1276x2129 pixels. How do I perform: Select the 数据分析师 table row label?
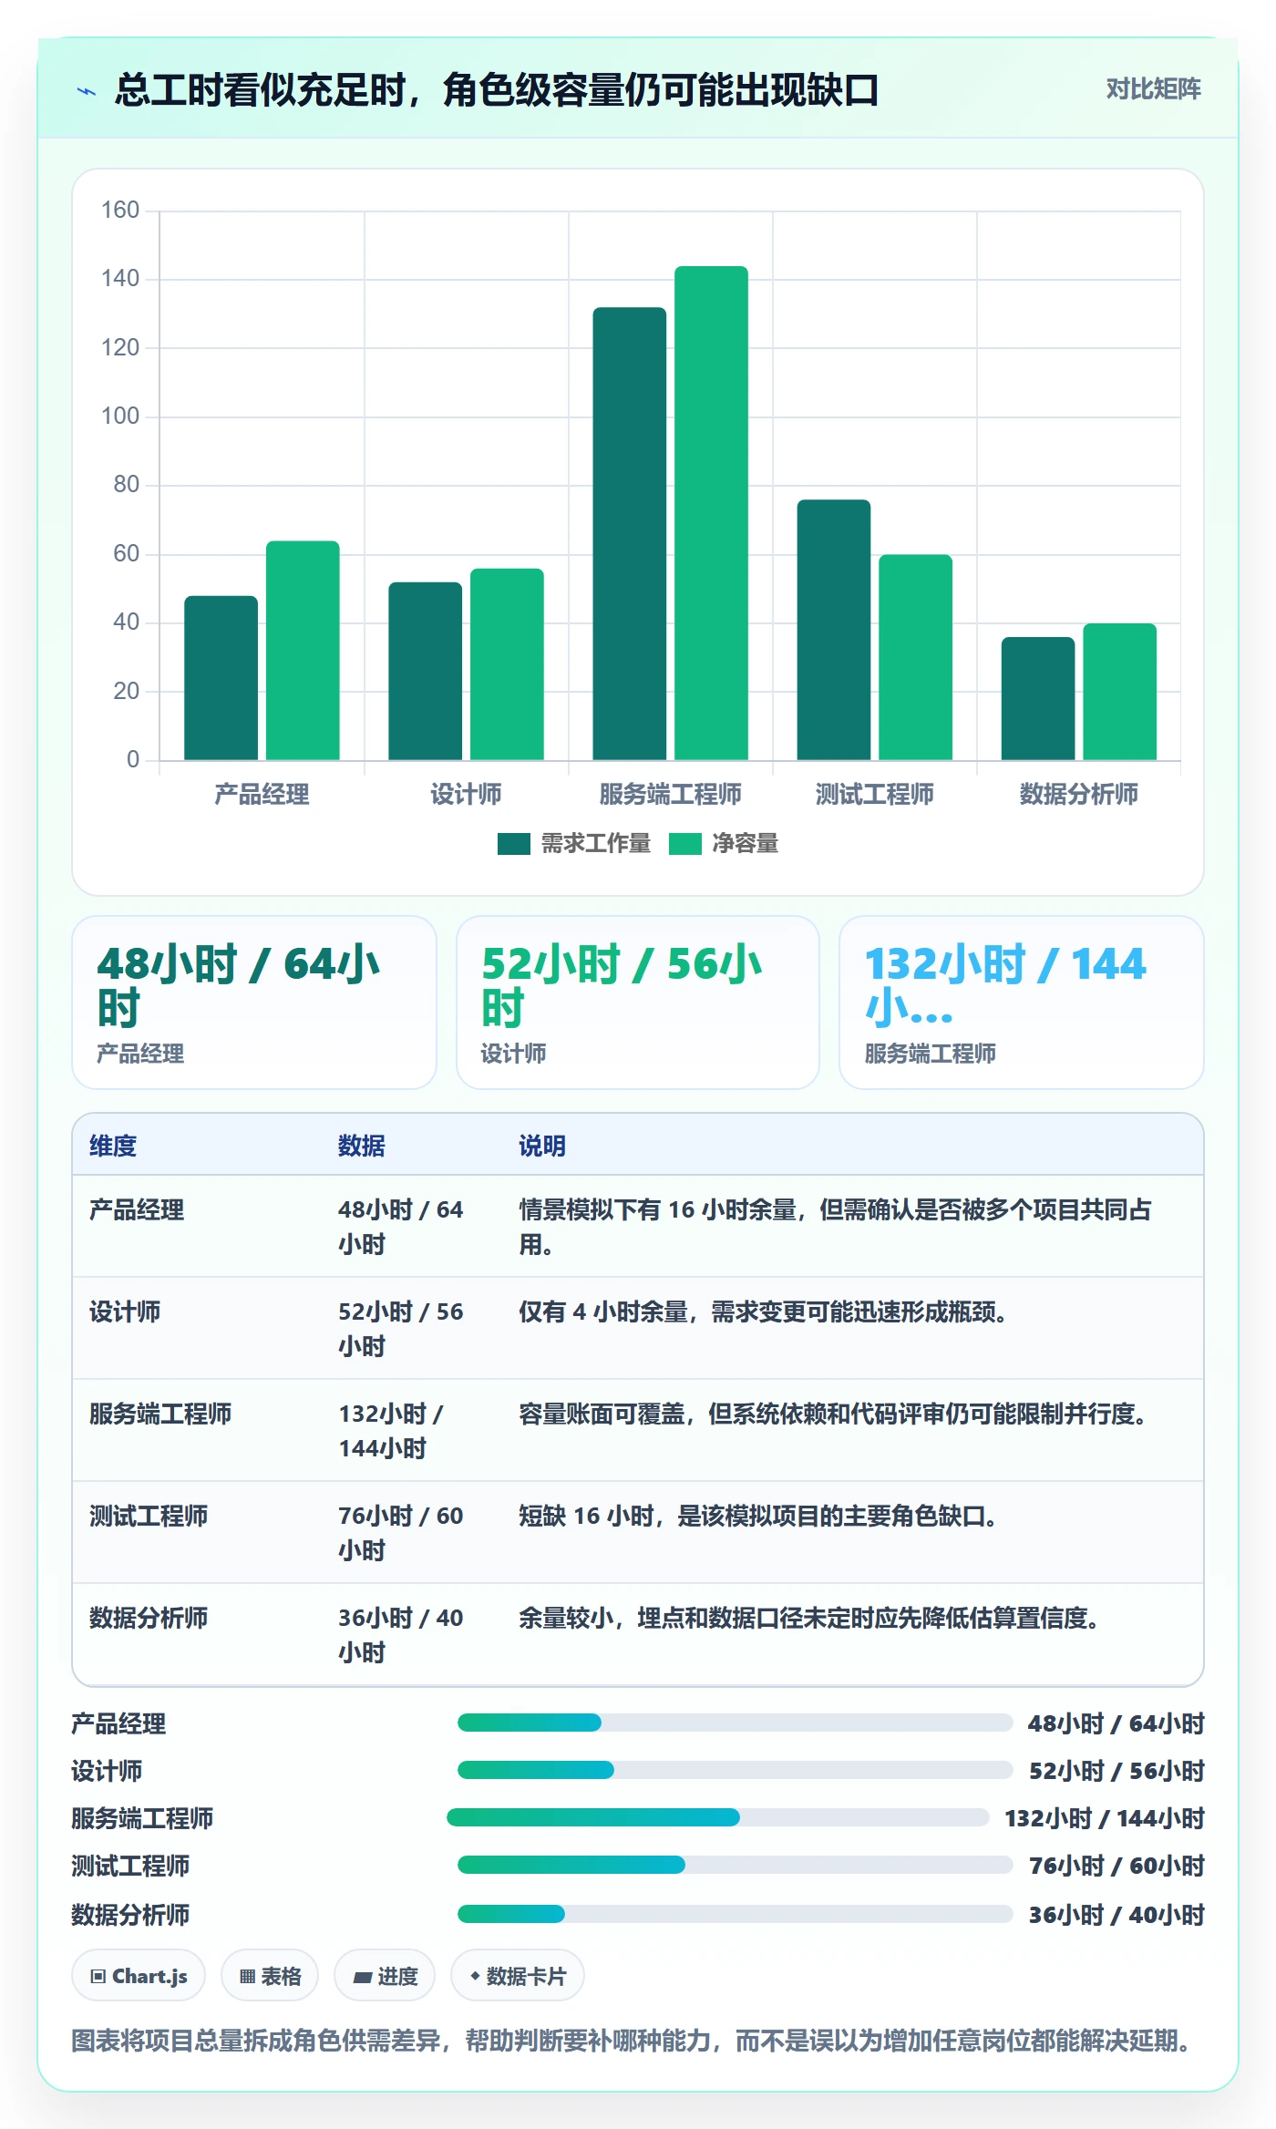click(149, 1618)
